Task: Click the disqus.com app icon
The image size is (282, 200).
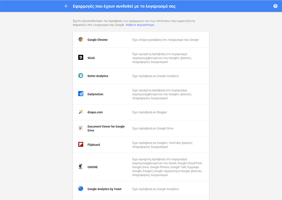Action: coord(81,112)
